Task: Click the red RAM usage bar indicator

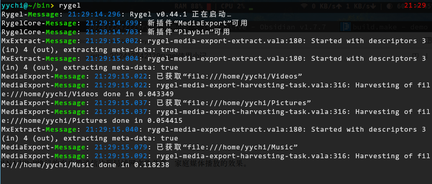Action: point(208,6)
